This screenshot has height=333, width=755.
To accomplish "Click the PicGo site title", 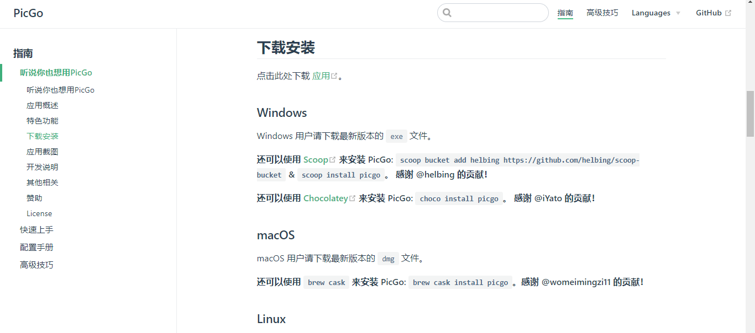I will click(x=28, y=13).
